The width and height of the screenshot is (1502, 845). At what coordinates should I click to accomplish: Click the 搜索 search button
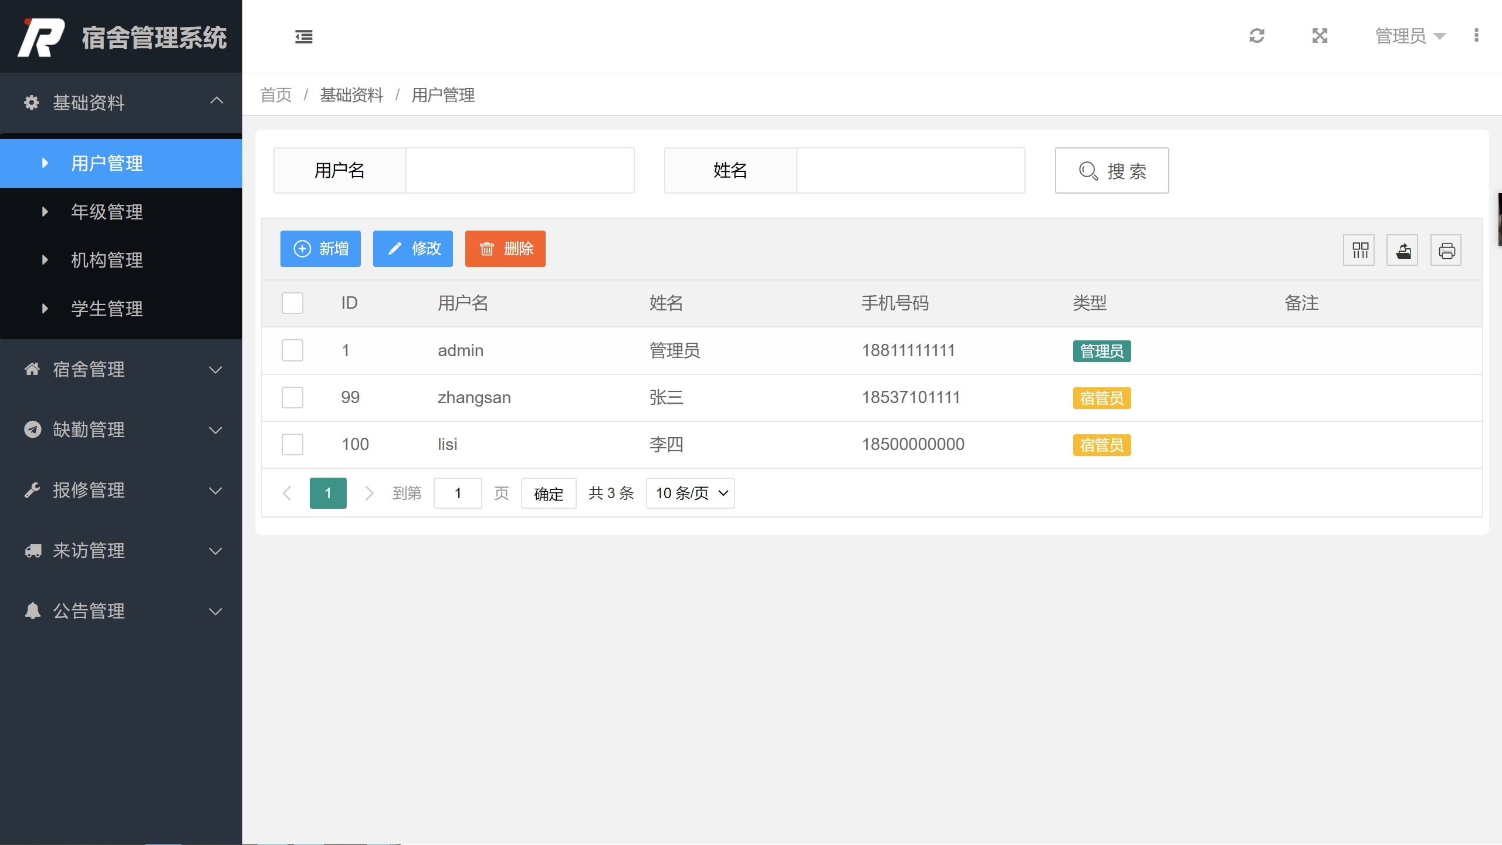[x=1111, y=170]
